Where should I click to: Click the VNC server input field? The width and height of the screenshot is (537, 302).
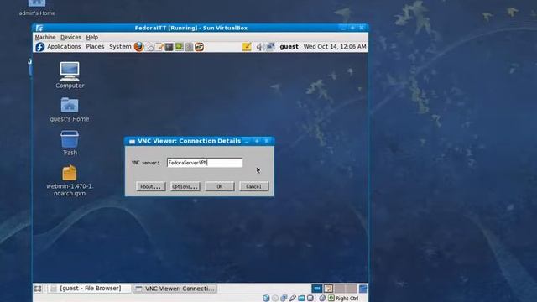pyautogui.click(x=205, y=163)
